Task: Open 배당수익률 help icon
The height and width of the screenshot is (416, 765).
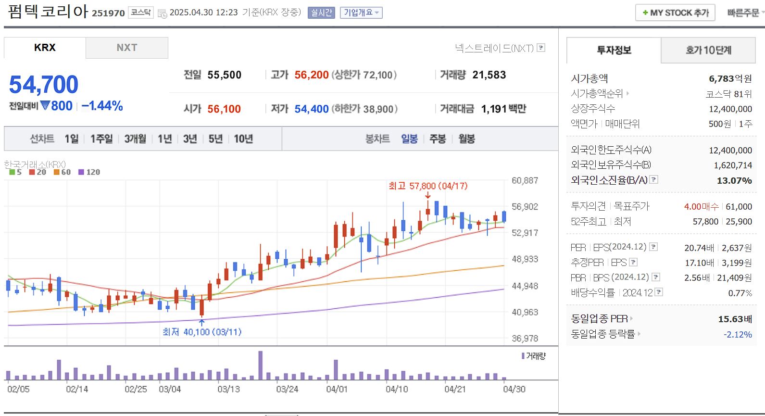Action: click(x=659, y=292)
